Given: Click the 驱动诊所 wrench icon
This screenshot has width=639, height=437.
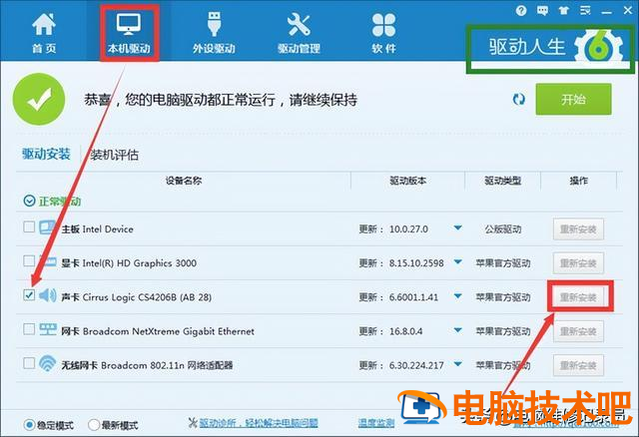Looking at the screenshot, I should [193, 423].
